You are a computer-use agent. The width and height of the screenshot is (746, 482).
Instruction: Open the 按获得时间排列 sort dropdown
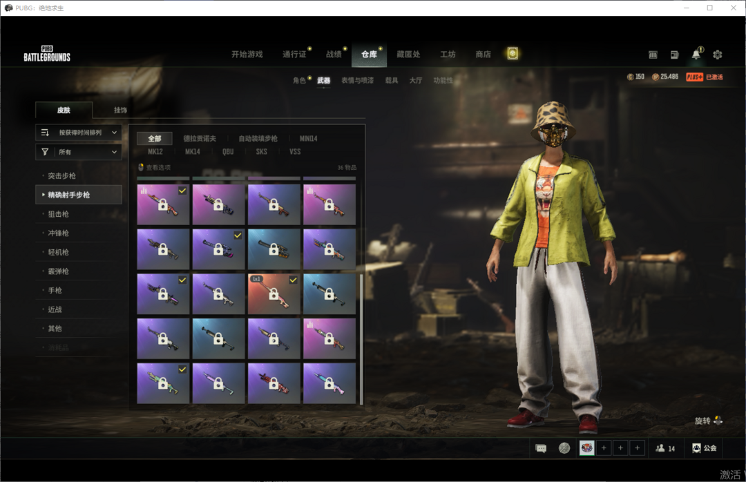coord(79,133)
